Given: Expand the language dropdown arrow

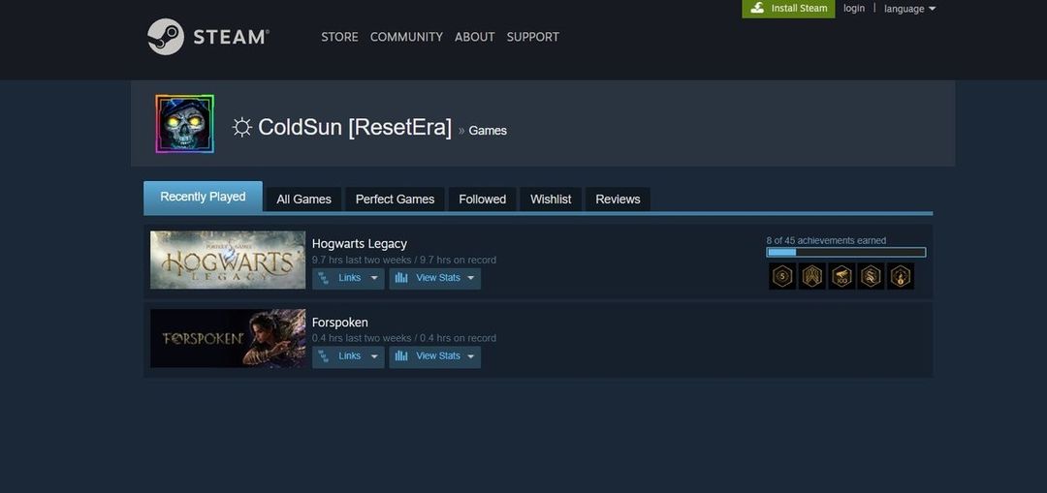Looking at the screenshot, I should [x=932, y=9].
